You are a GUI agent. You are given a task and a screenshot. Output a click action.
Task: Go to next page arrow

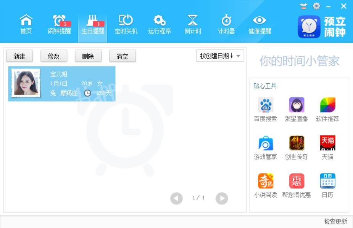pyautogui.click(x=222, y=198)
